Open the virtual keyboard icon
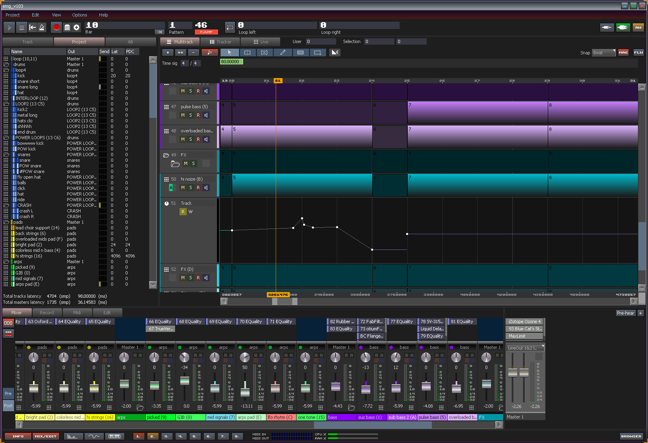 click(x=115, y=436)
